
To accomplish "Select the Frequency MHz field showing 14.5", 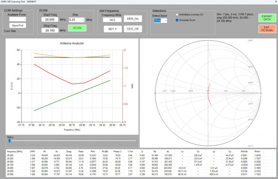I will click(x=112, y=20).
